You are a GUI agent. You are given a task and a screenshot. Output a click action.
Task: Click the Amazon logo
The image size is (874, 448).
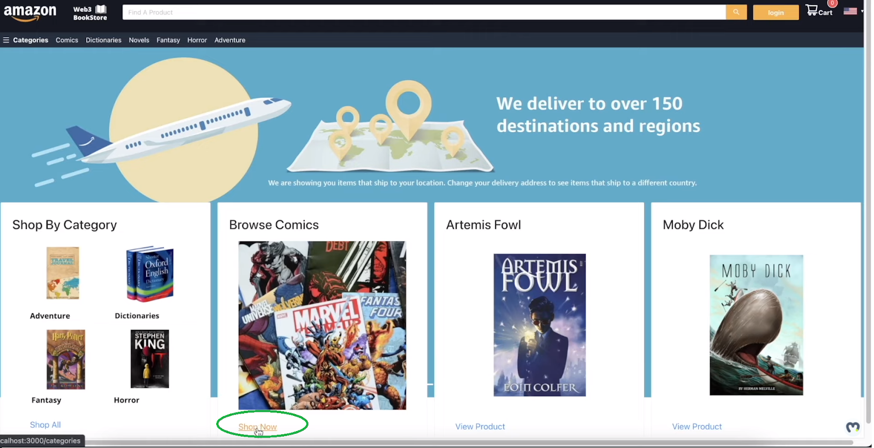coord(30,13)
